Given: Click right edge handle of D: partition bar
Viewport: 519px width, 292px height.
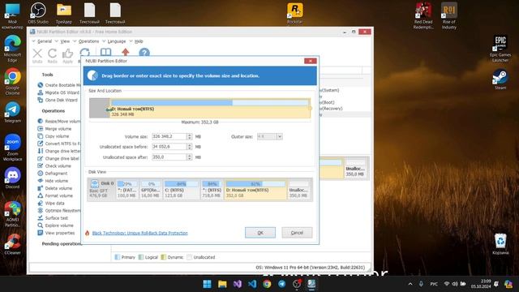Looking at the screenshot, I should pyautogui.click(x=310, y=108).
